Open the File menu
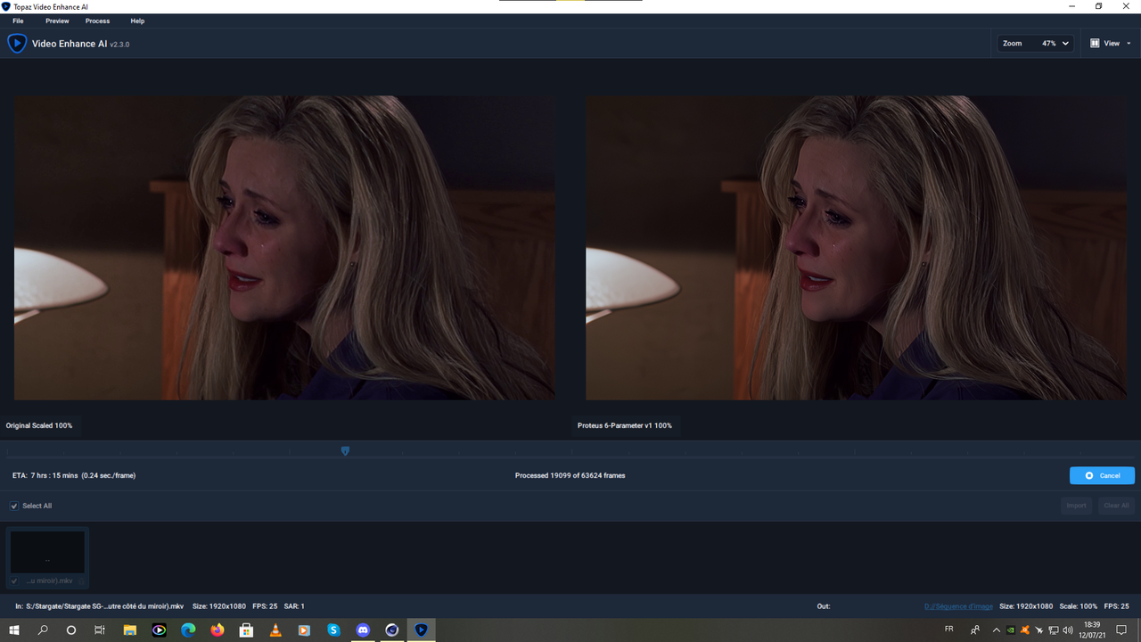This screenshot has height=642, width=1141. point(18,21)
